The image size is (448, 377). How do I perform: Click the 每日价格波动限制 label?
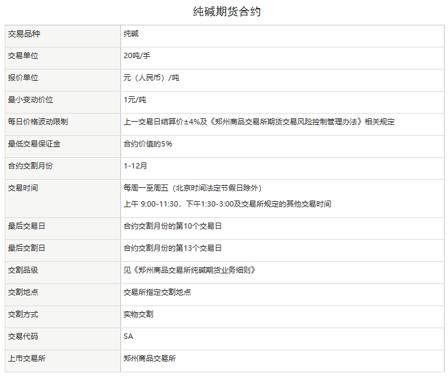37,122
